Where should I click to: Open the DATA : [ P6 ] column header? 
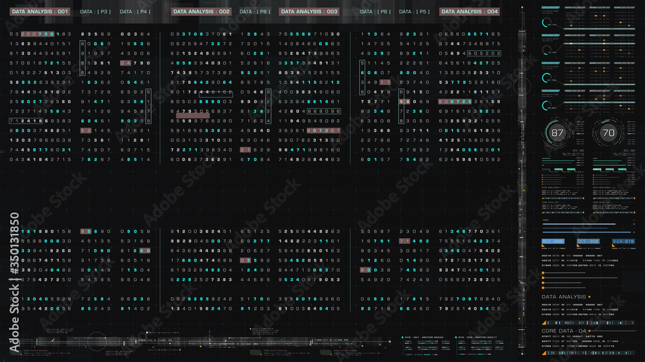[x=375, y=12]
